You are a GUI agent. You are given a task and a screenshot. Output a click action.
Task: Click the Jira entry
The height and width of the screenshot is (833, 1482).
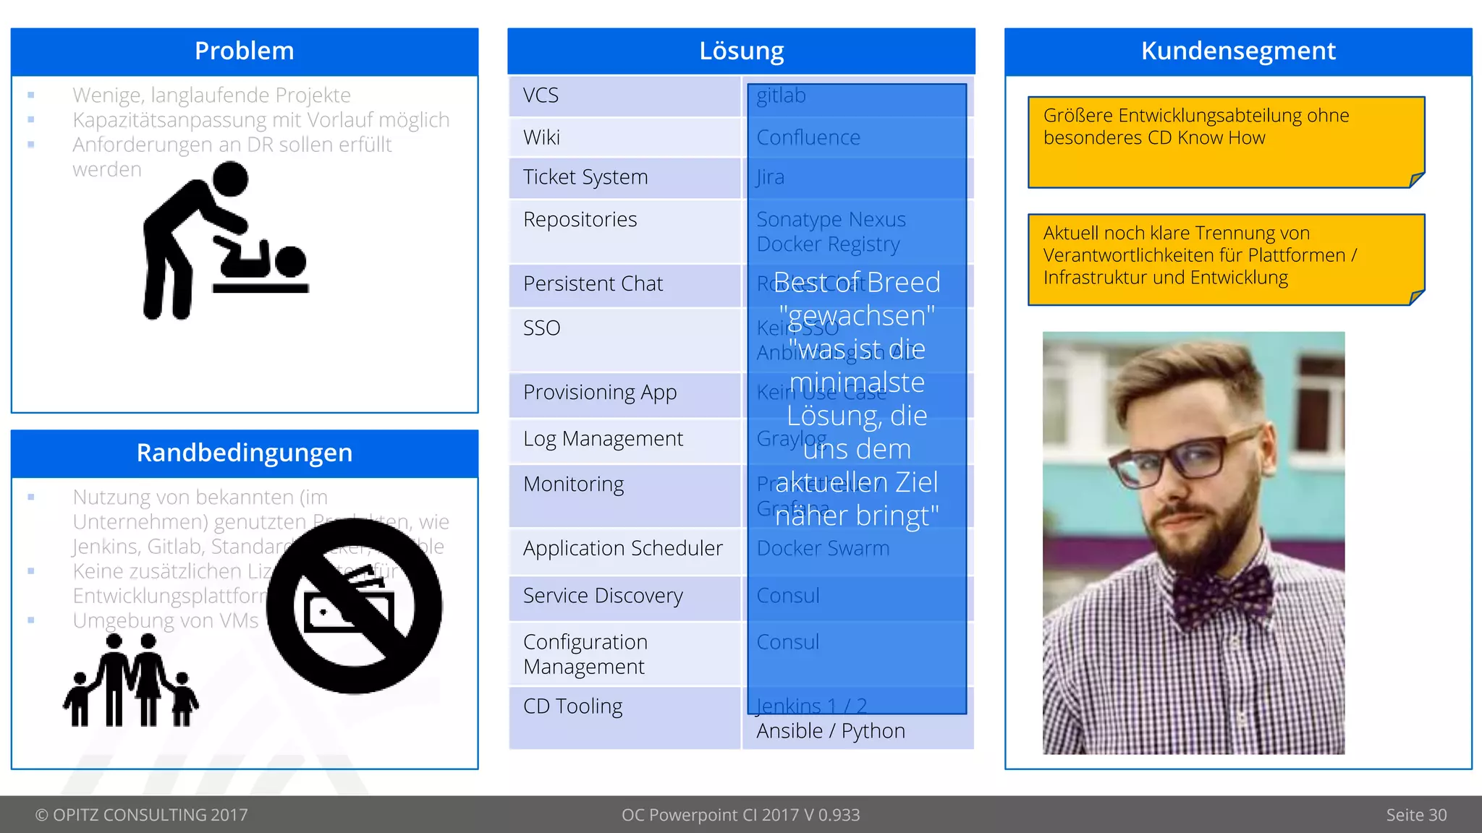(770, 177)
